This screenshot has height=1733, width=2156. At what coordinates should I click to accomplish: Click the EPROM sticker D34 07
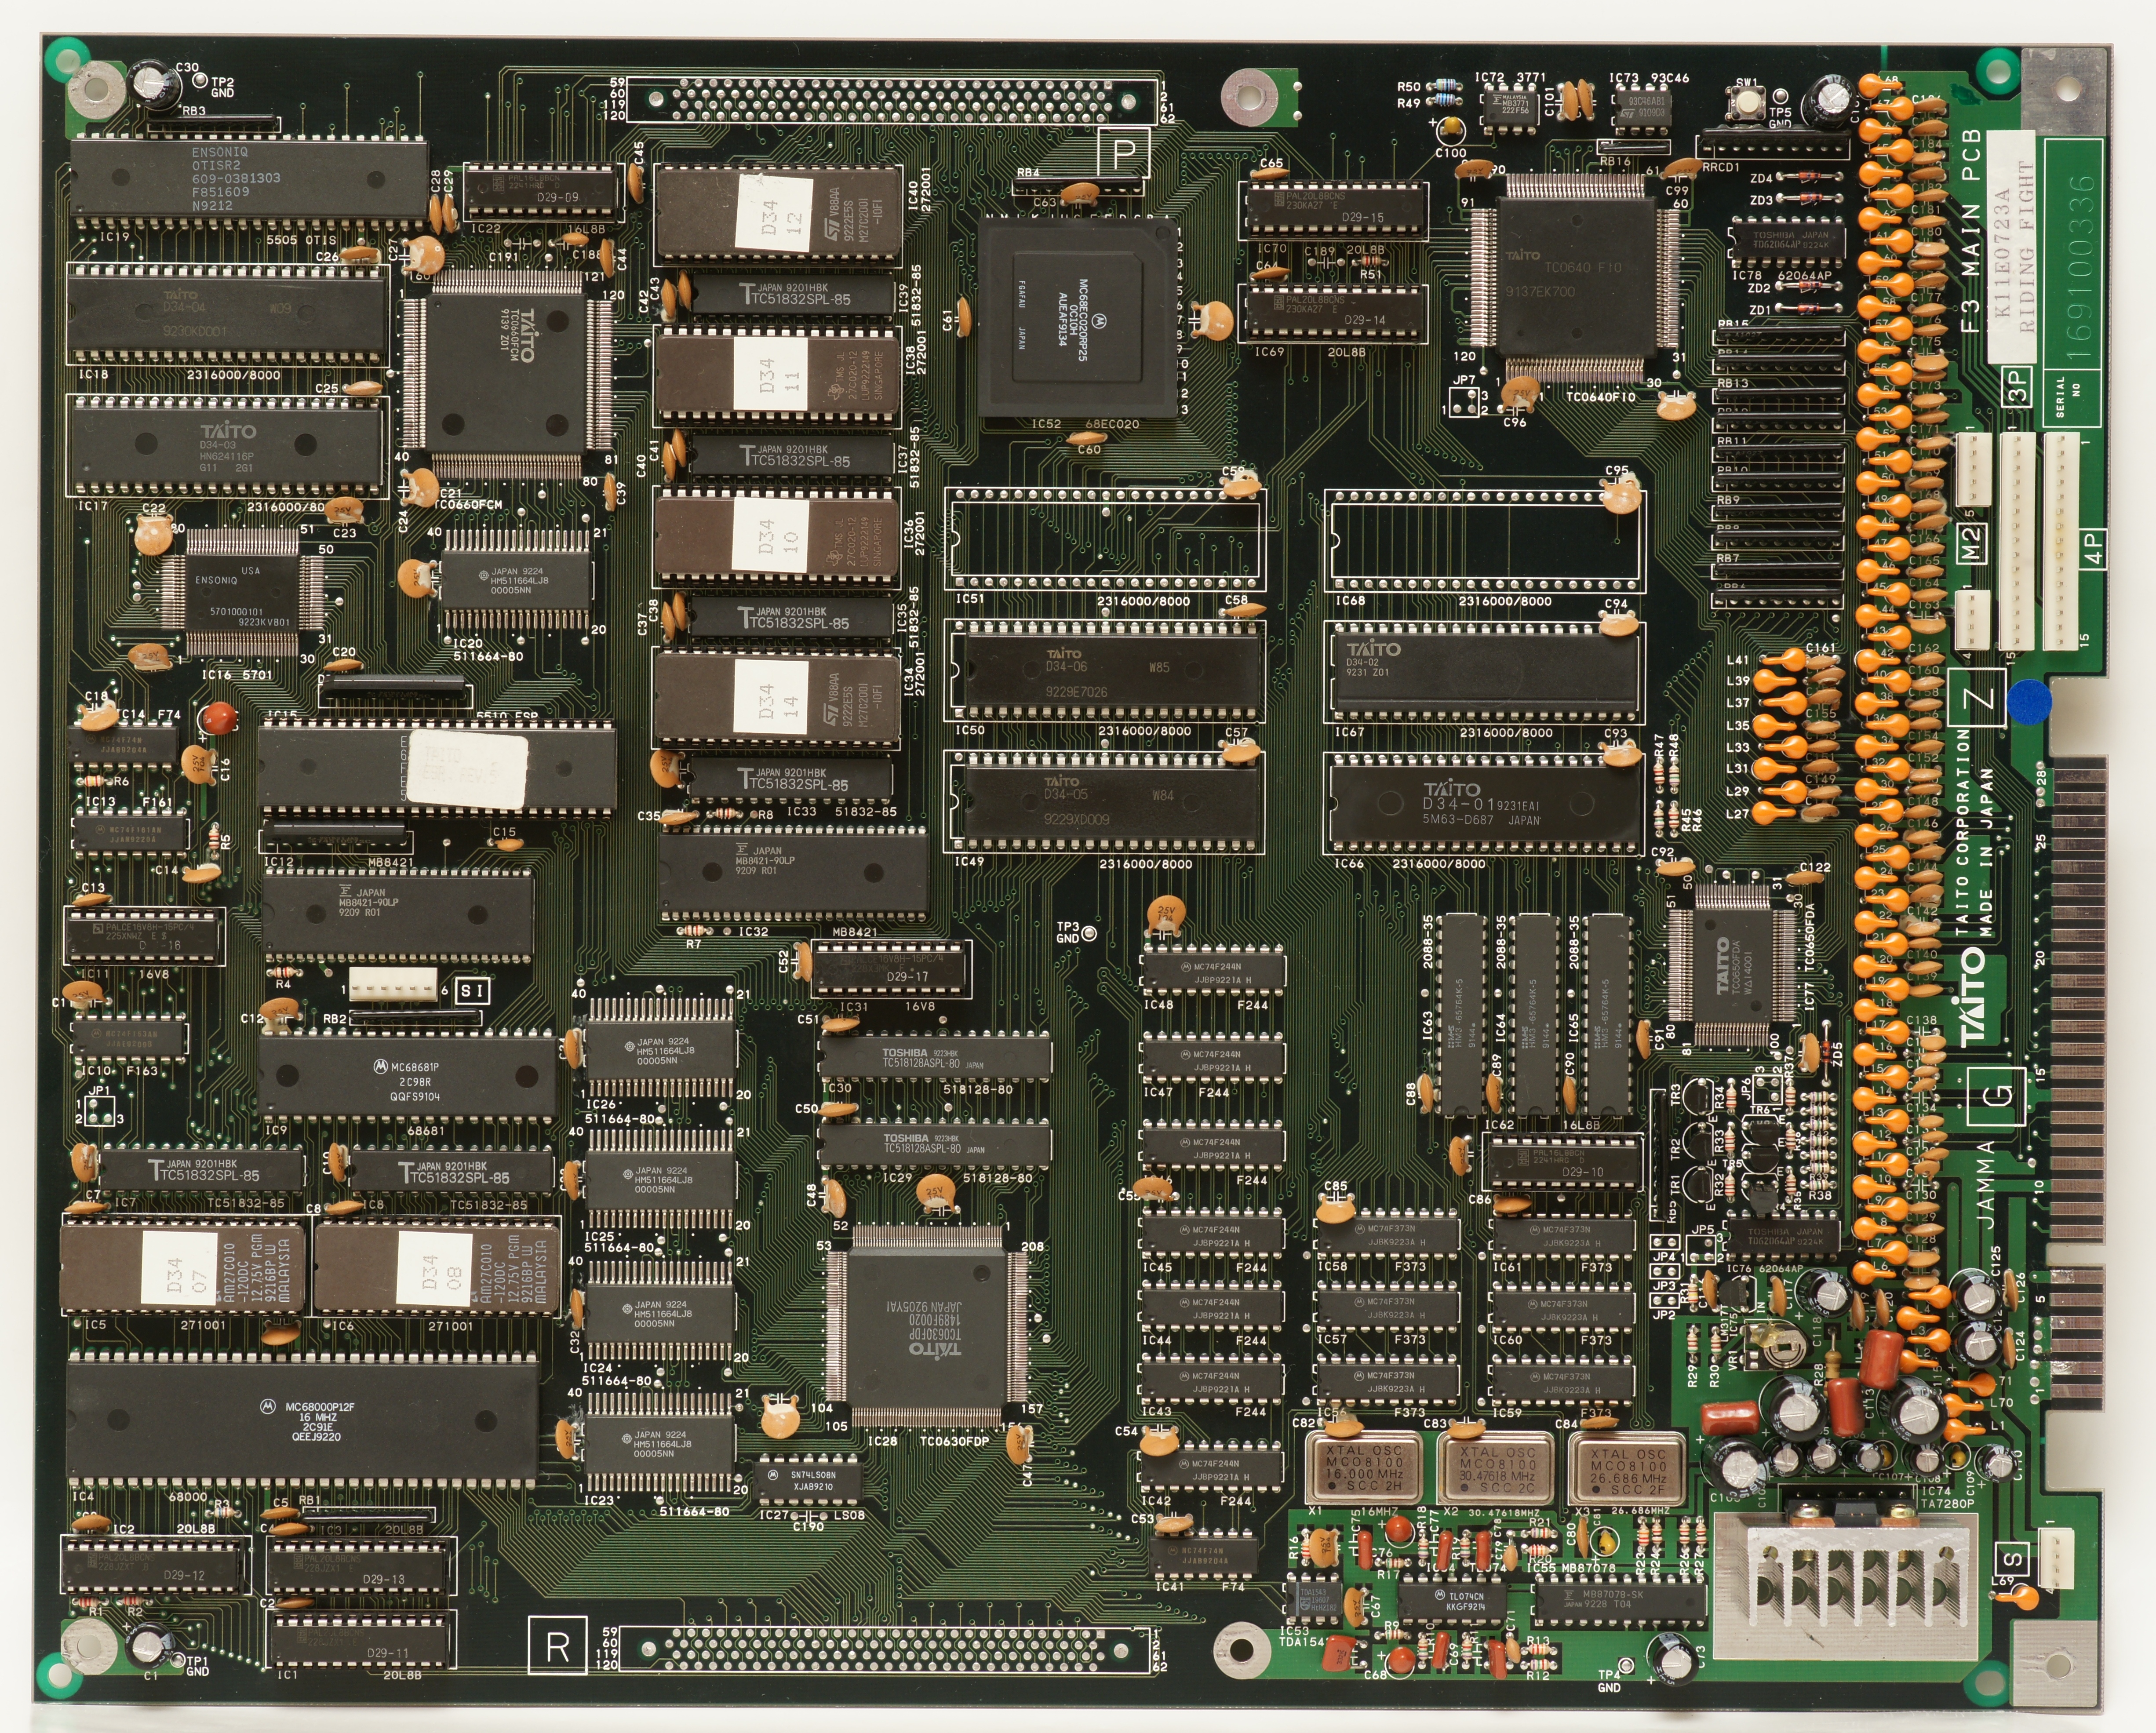coord(179,1268)
